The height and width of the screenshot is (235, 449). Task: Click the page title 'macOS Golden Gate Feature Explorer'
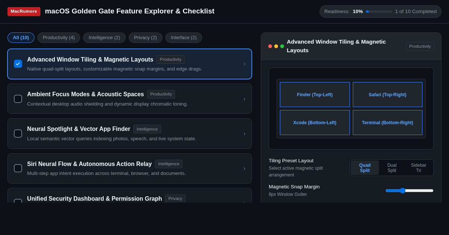pyautogui.click(x=129, y=11)
